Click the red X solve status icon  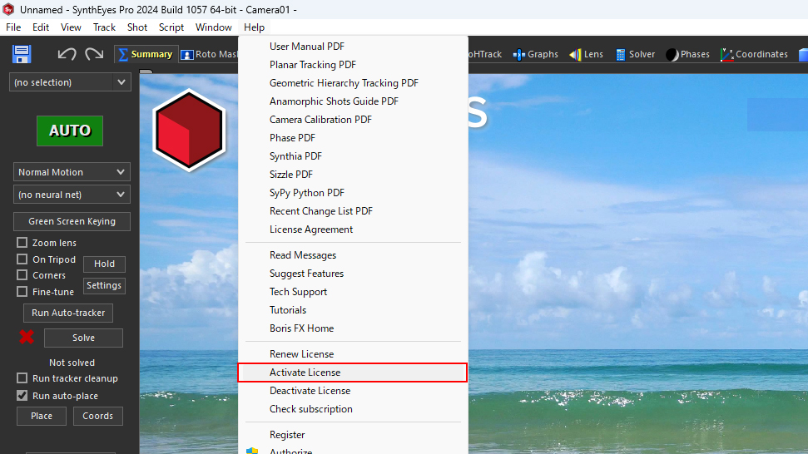[27, 337]
